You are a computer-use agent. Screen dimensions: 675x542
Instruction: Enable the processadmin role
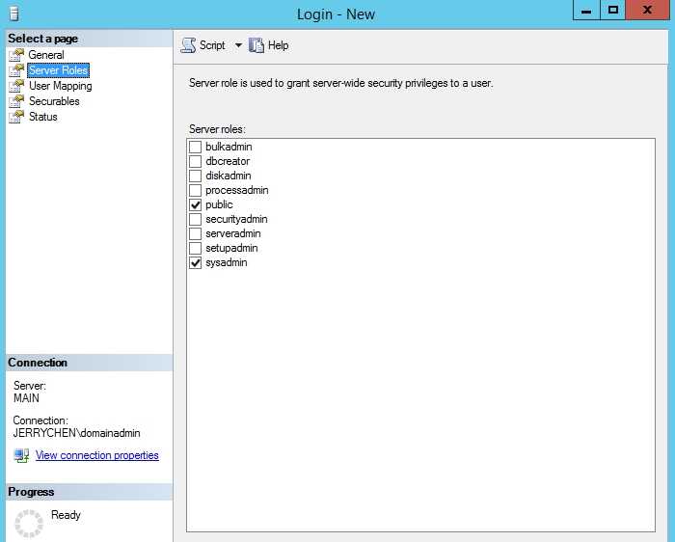coord(196,190)
